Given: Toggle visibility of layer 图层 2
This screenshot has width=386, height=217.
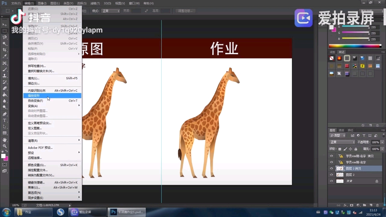Looking at the screenshot, I should pyautogui.click(x=332, y=175).
